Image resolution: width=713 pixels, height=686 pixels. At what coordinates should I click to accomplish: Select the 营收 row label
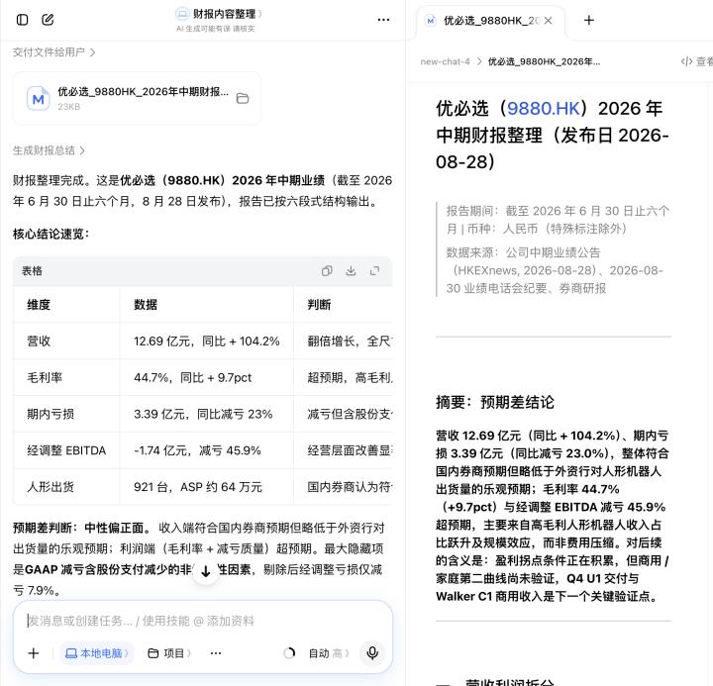(x=39, y=341)
